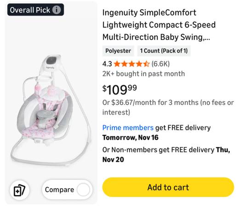Image resolution: width=239 pixels, height=207 pixels.
Task: Tap the add-to-list cards icon
Action: (x=19, y=190)
